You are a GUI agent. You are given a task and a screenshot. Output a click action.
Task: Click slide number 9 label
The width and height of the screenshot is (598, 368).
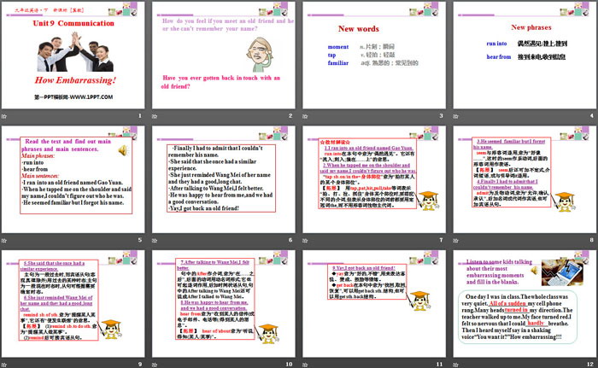click(140, 365)
